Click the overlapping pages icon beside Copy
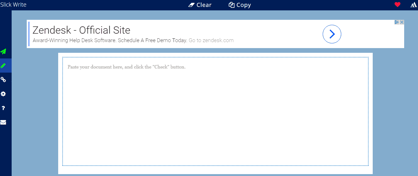Screen dimensions: 418x176 pyautogui.click(x=231, y=5)
